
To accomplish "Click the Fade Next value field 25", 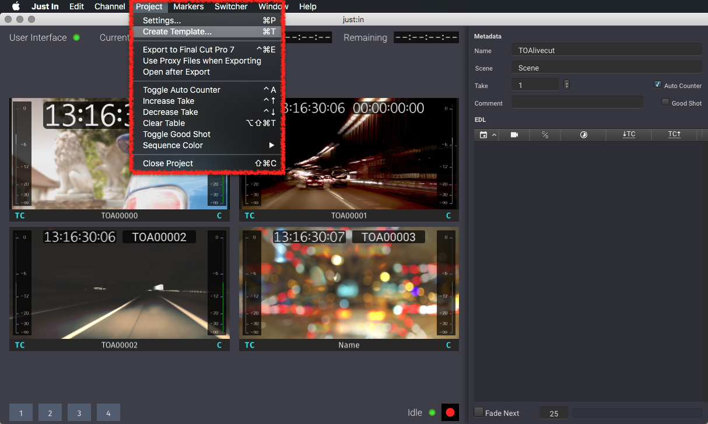I will tap(554, 413).
